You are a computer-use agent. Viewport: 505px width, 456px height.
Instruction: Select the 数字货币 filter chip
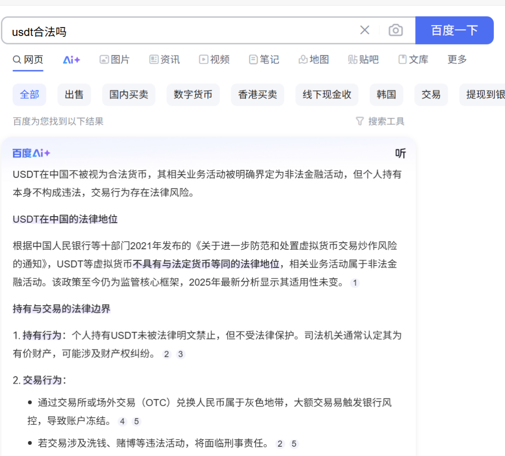point(193,94)
